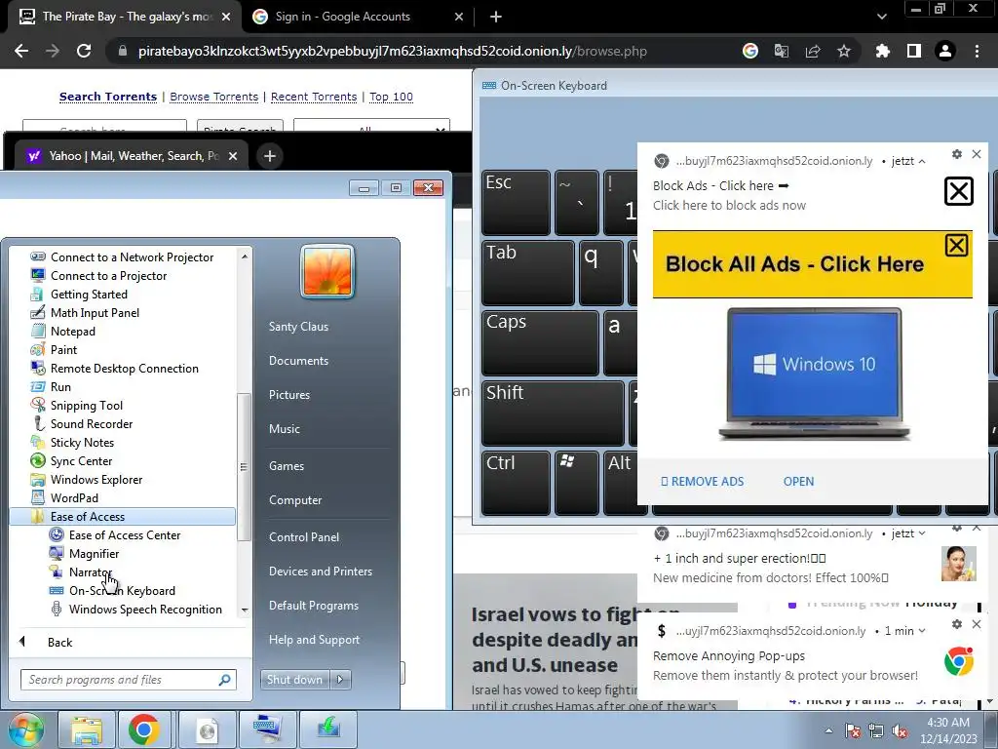Bookmark this page with the star icon
This screenshot has height=749, width=998.
click(x=844, y=51)
